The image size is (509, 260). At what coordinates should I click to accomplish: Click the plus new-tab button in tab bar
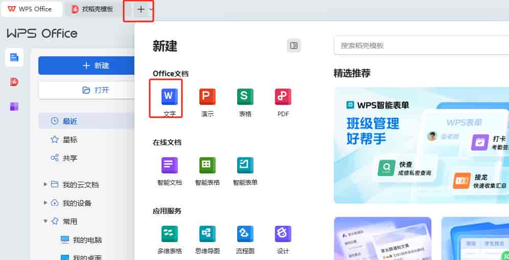(x=141, y=9)
